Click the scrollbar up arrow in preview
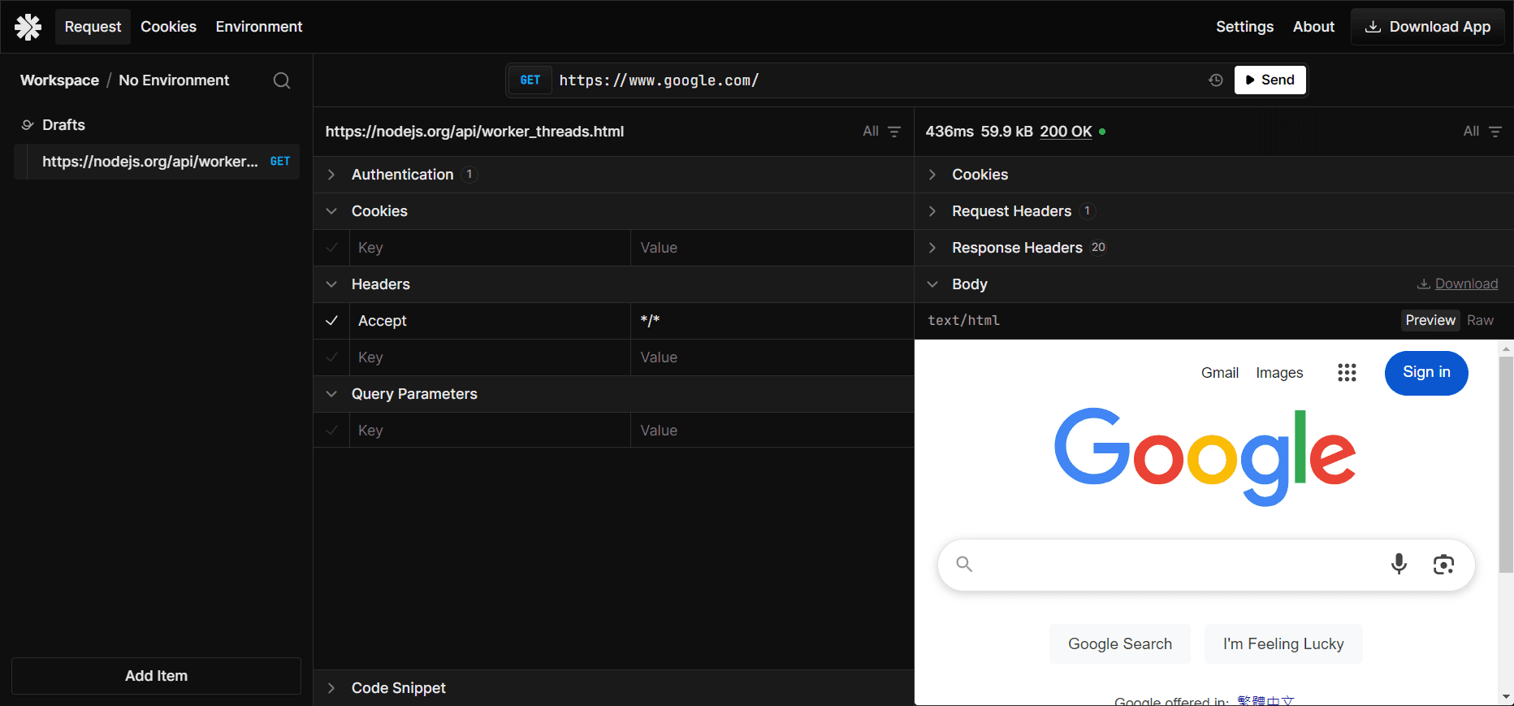Viewport: 1514px width, 706px height. 1506,349
